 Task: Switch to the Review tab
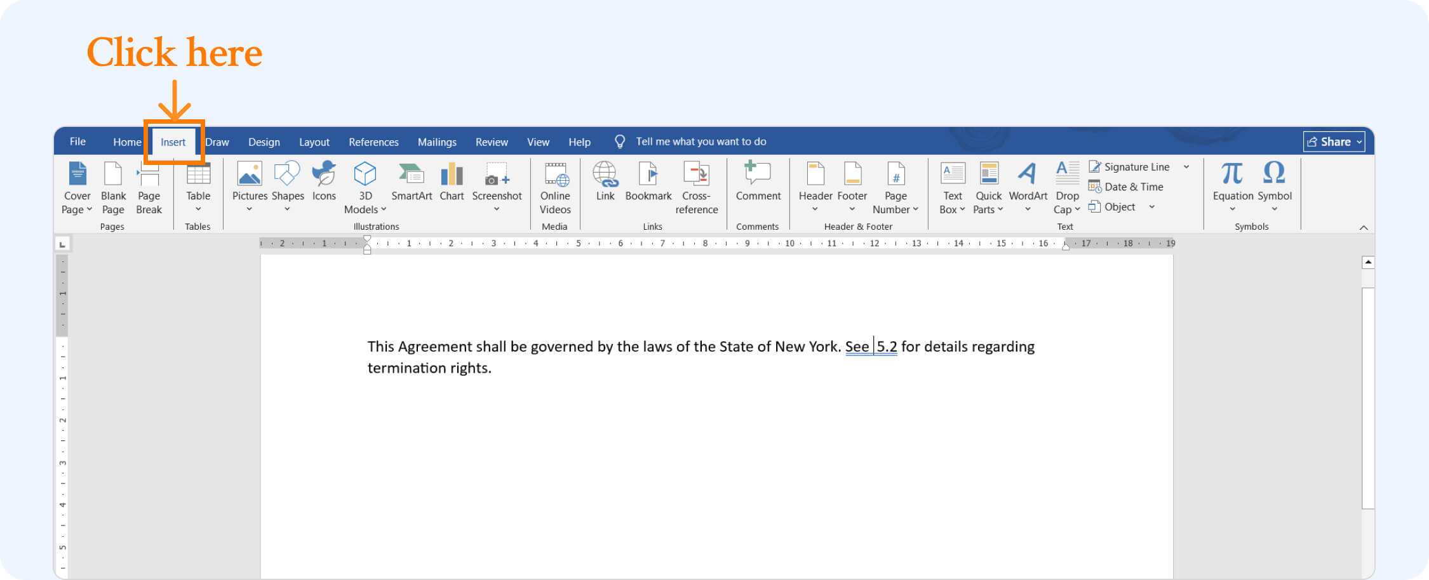click(x=492, y=142)
